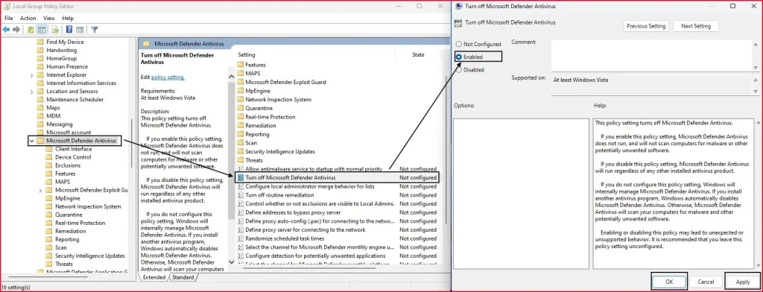Select the Microsoft account tree item

pyautogui.click(x=69, y=133)
